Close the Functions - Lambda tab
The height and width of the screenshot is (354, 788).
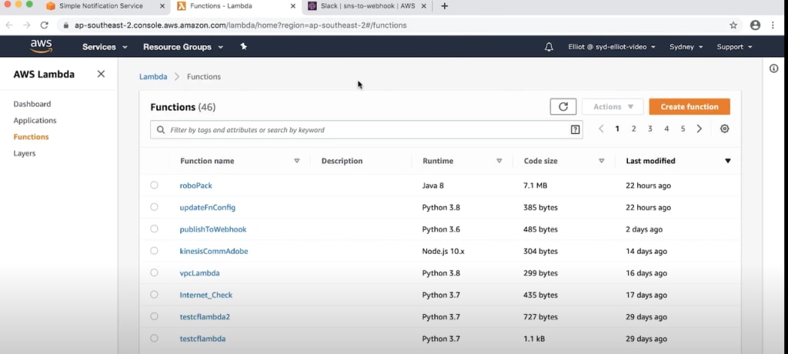[293, 6]
